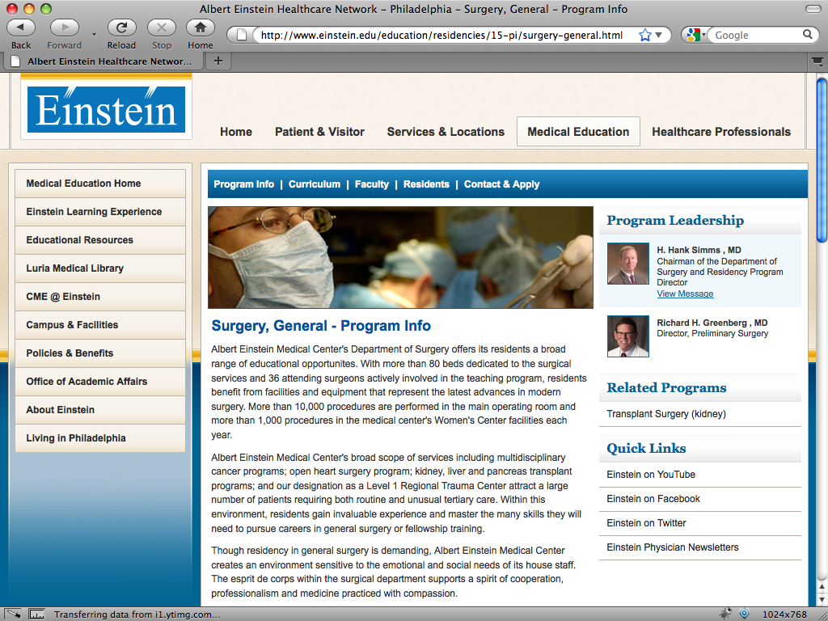Switch to the Residents tab
This screenshot has height=621, width=828.
(426, 184)
